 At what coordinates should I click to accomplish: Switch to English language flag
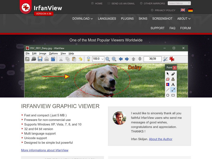183,10
